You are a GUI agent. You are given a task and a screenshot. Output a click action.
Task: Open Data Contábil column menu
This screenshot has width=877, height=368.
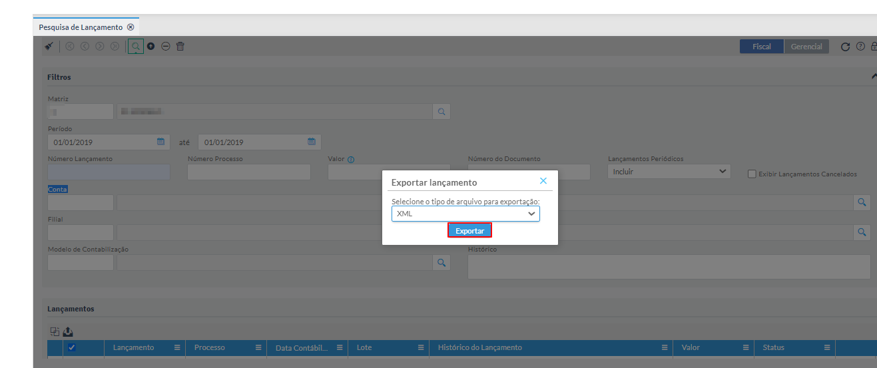coord(340,347)
